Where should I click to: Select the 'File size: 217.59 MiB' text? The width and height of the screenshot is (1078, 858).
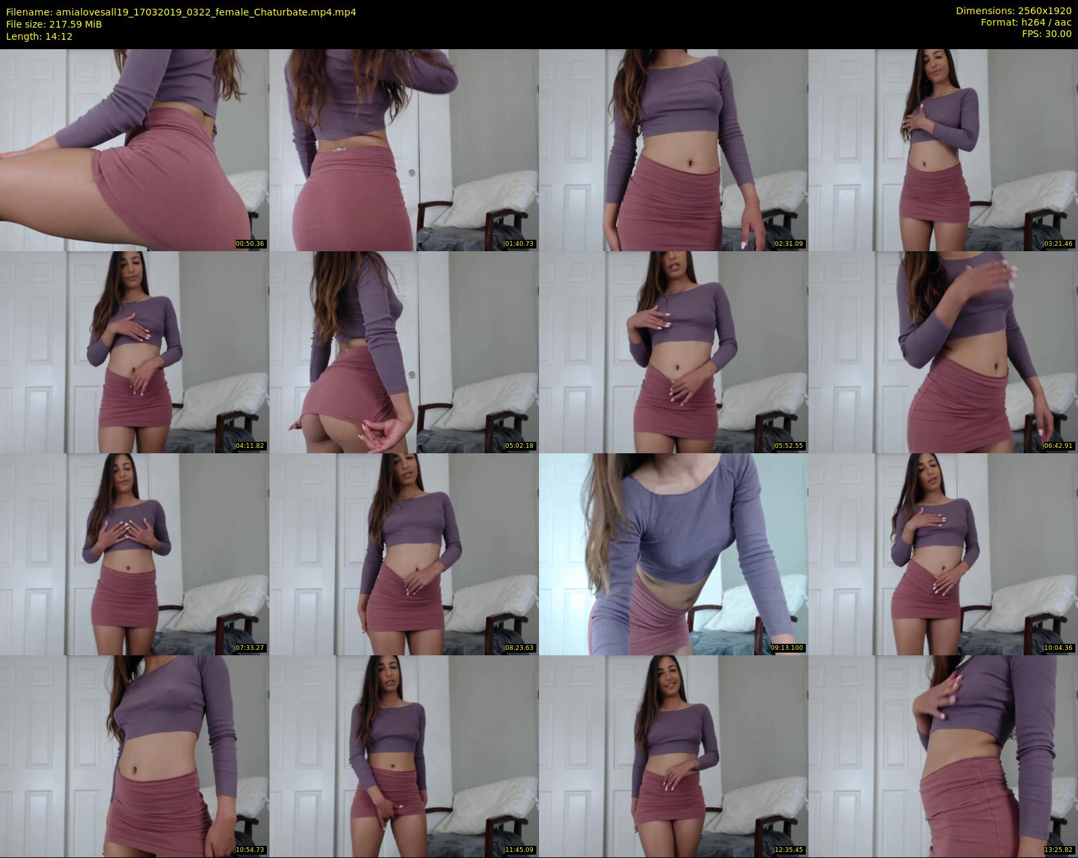point(54,24)
